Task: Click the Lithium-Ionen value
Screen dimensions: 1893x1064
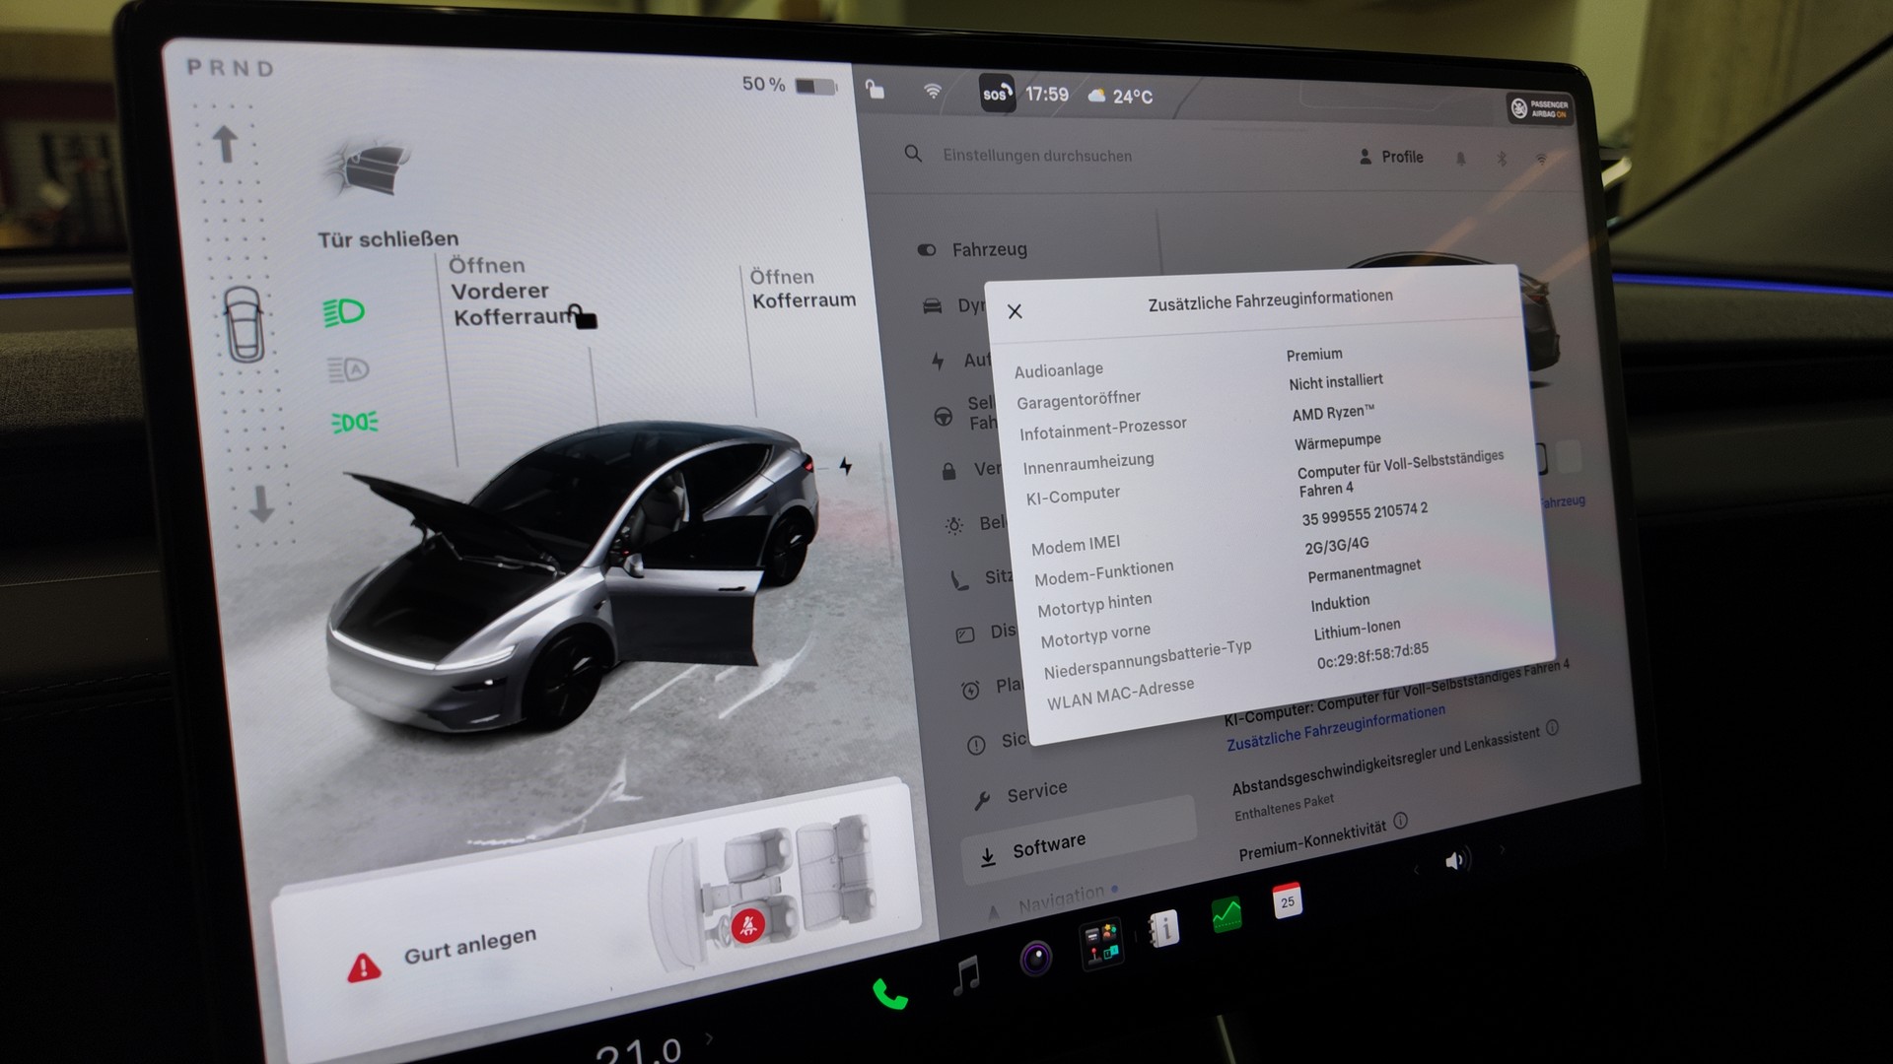Action: [x=1357, y=630]
